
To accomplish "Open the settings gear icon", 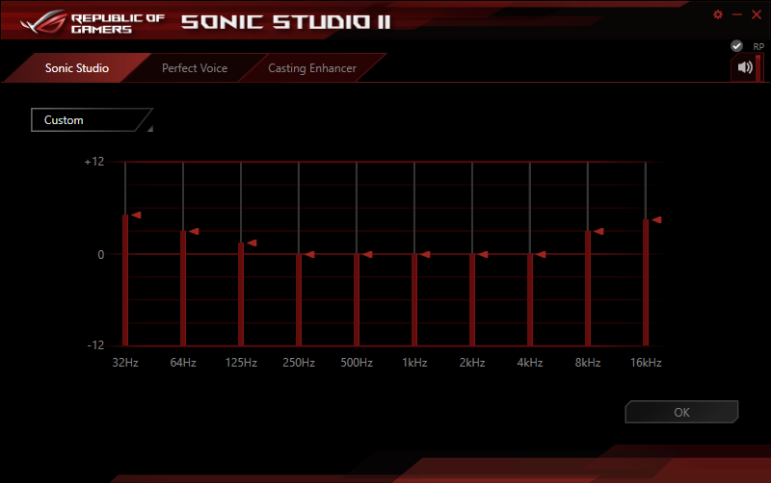I will (x=717, y=14).
